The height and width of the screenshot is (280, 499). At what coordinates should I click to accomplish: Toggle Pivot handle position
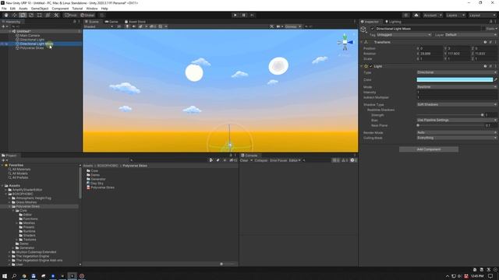coord(71,16)
